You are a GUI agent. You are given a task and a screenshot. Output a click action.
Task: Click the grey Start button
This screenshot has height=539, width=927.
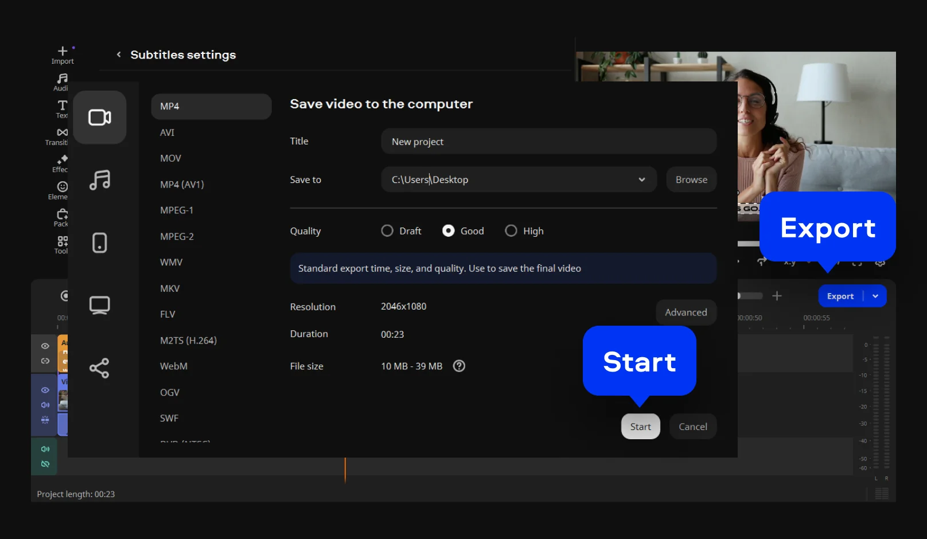[640, 427]
